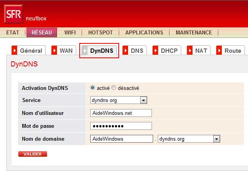This screenshot has width=248, height=179.
Task: Click the SFR logo icon
Action: [13, 14]
